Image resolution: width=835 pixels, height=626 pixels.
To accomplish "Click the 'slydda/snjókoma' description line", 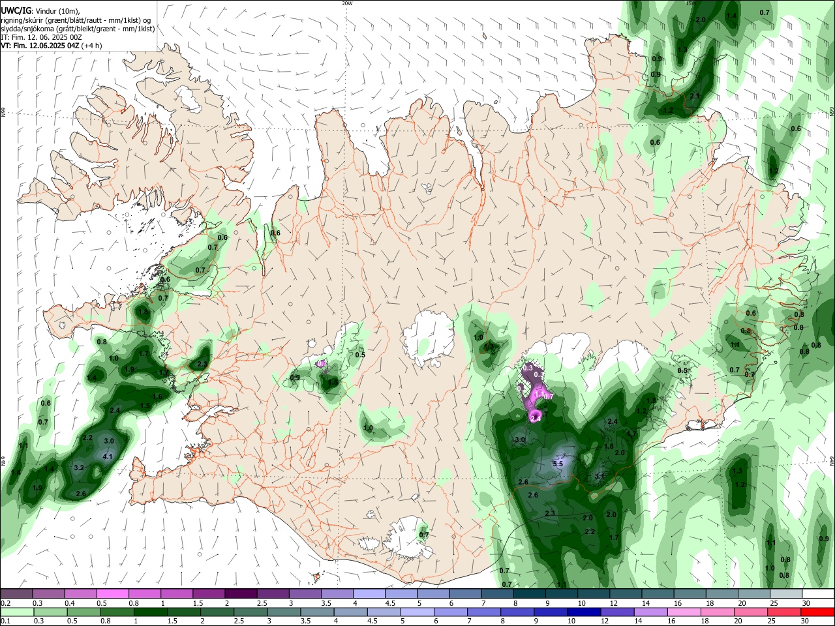I will click(x=78, y=29).
